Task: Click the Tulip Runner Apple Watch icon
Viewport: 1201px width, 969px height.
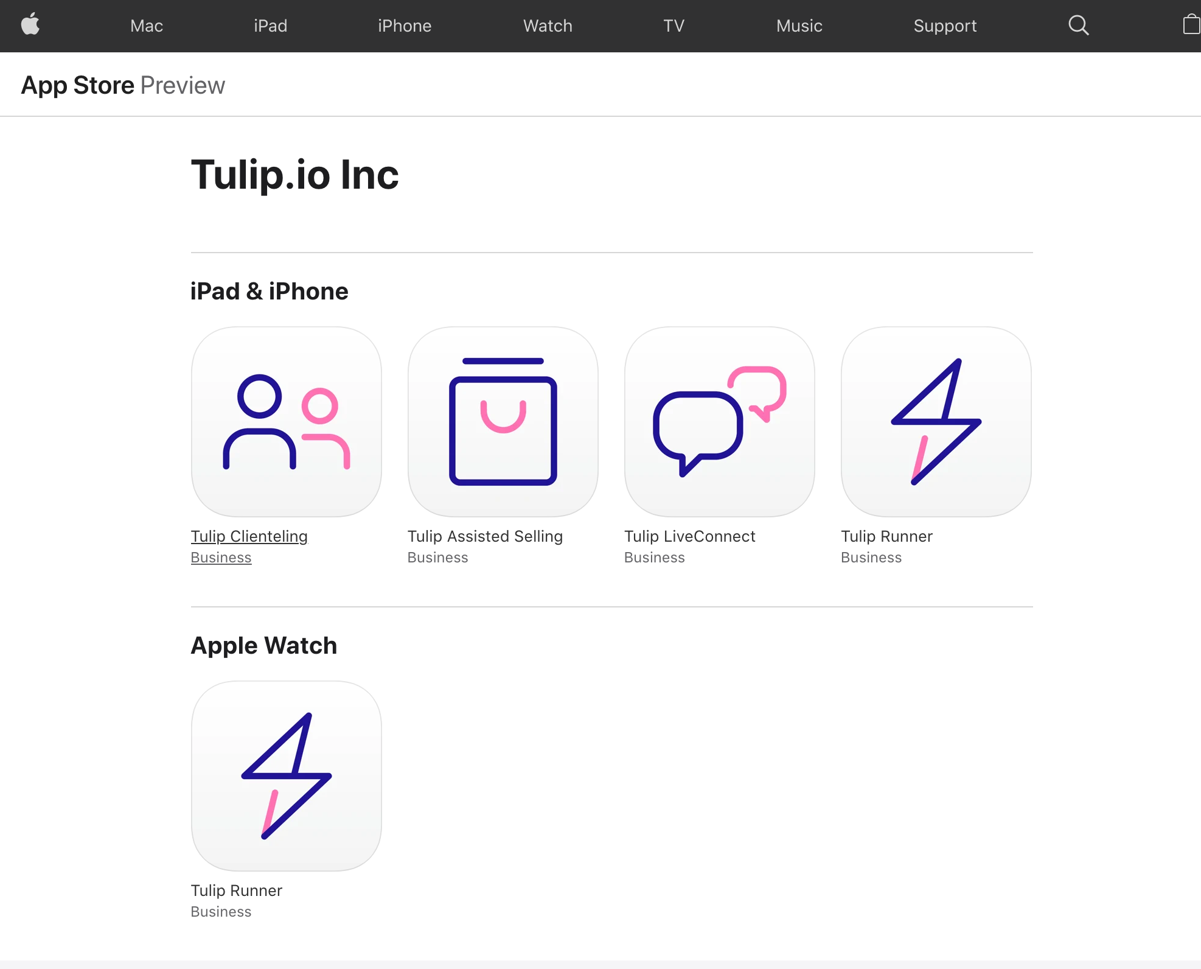Action: click(x=286, y=774)
